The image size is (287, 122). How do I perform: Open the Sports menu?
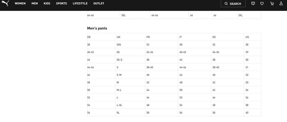61,3
